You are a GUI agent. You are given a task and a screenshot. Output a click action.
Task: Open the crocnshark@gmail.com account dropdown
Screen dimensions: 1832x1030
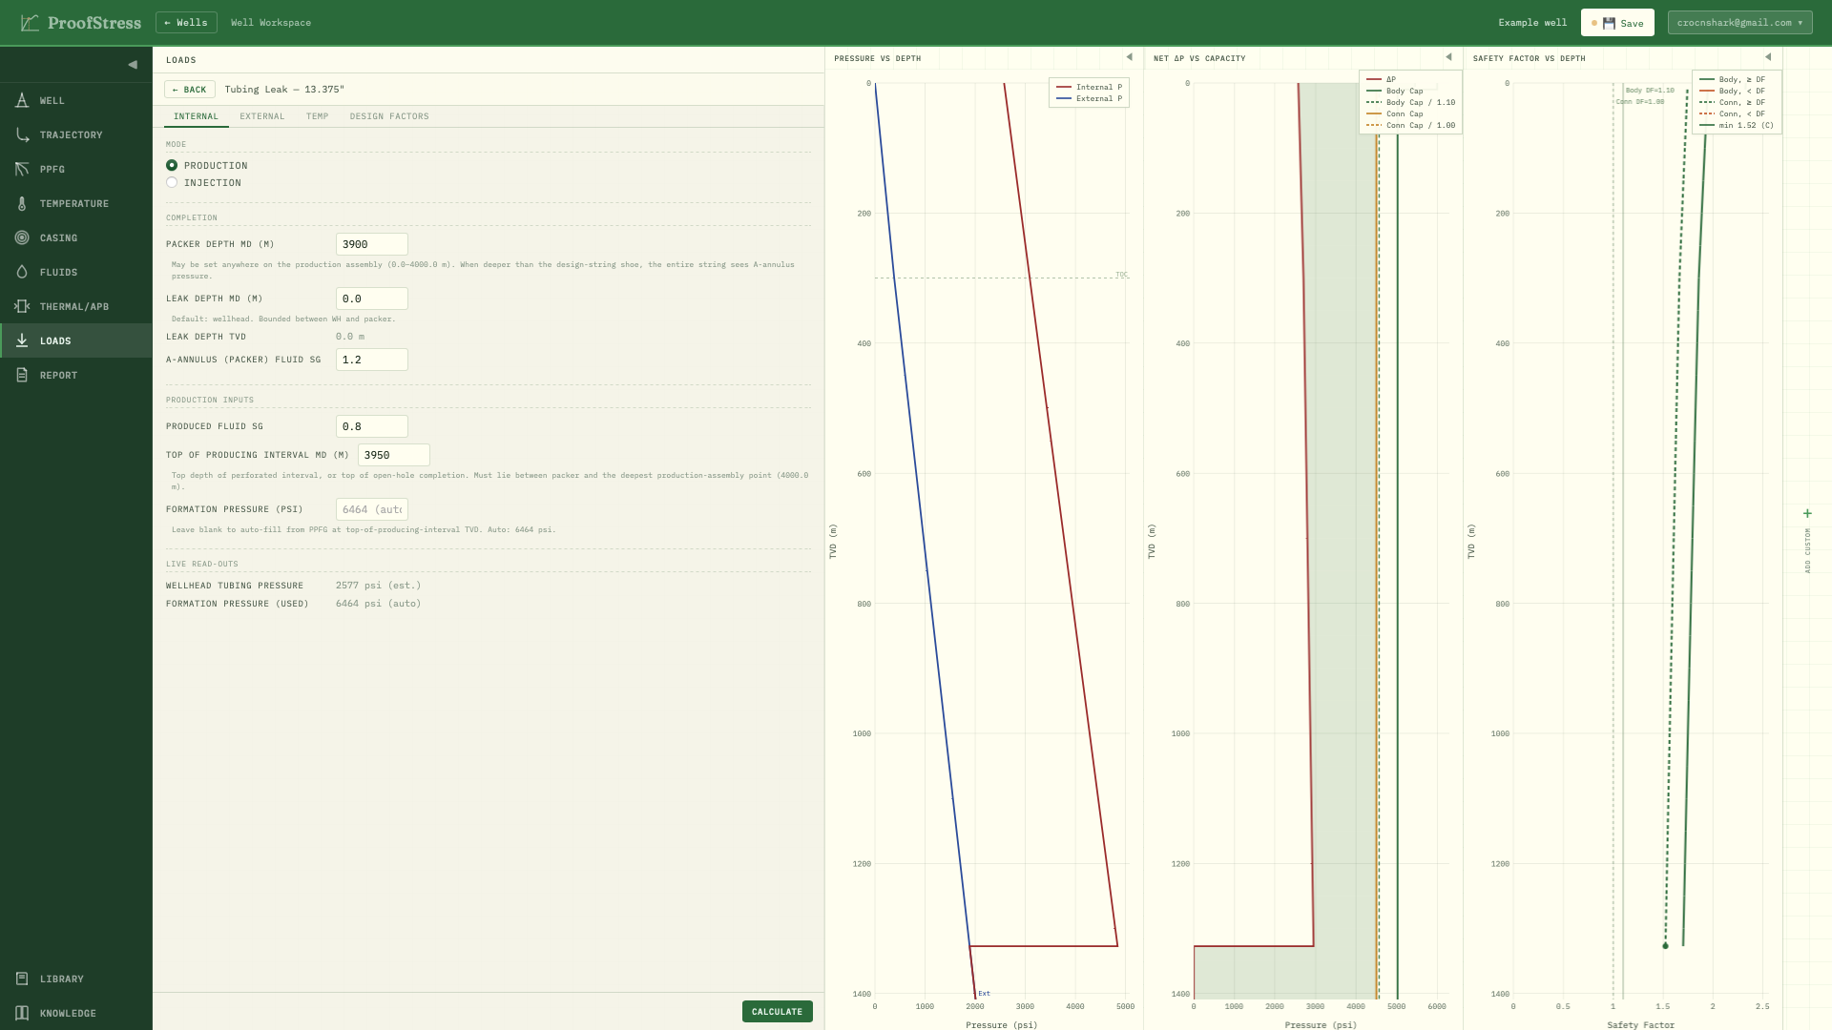1739,23
